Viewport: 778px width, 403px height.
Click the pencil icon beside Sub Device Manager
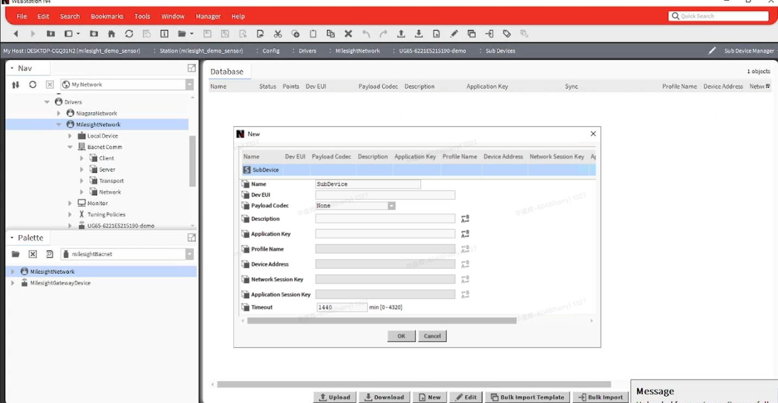coord(712,51)
